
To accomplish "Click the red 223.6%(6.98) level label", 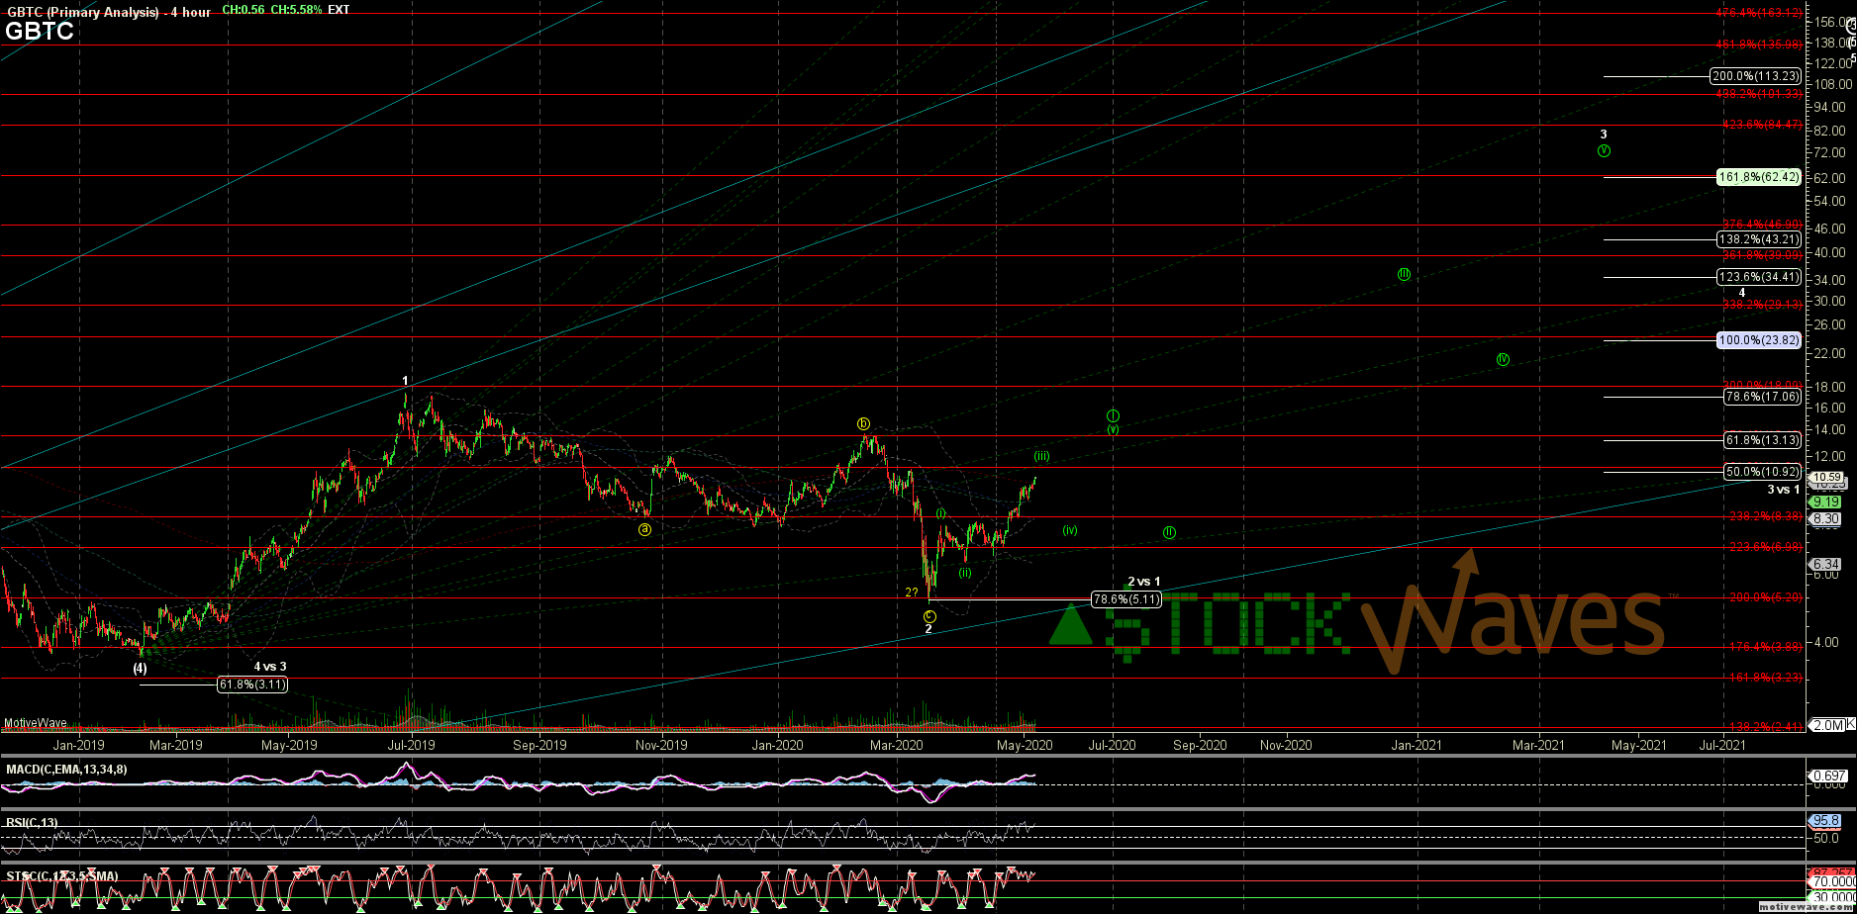I will [1766, 547].
